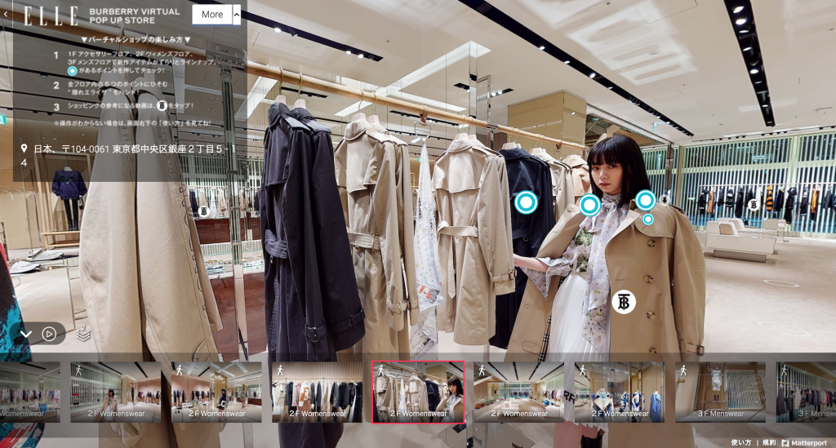Viewport: 836px width, 448px height.
Task: Open the Ginza store address location
Action: [x=135, y=155]
